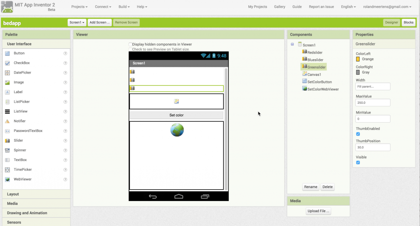Click the globe image in the phone preview
Image resolution: width=420 pixels, height=226 pixels.
[x=177, y=130]
